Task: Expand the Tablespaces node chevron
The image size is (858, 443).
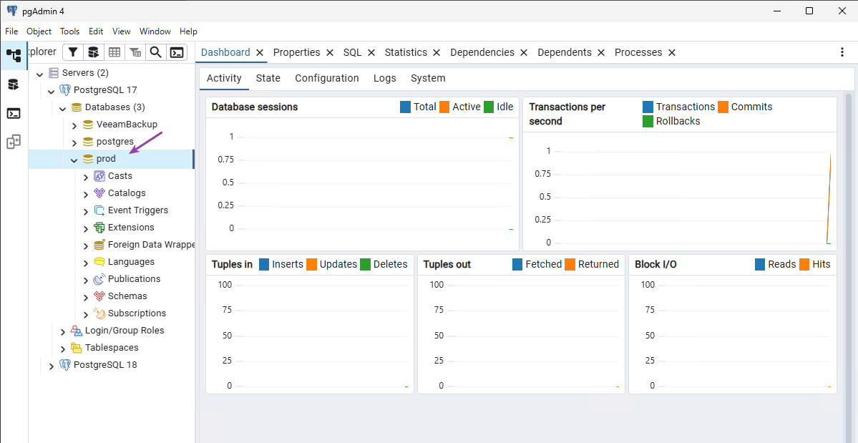Action: pos(63,349)
